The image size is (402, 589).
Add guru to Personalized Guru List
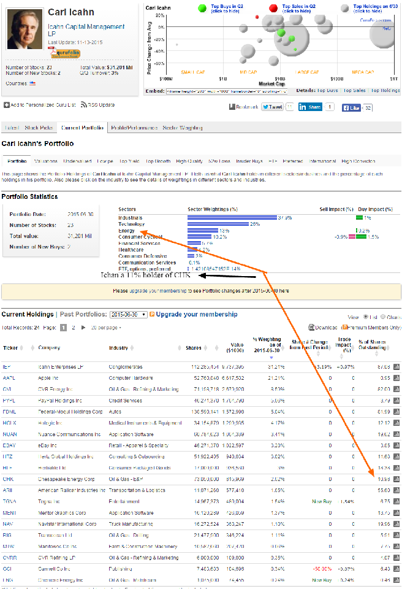[x=6, y=105]
